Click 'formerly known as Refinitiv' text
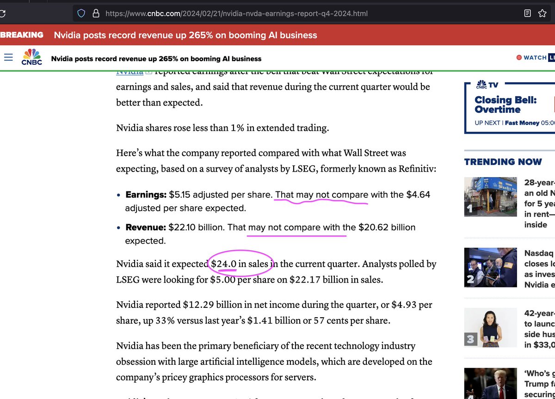 pyautogui.click(x=378, y=169)
